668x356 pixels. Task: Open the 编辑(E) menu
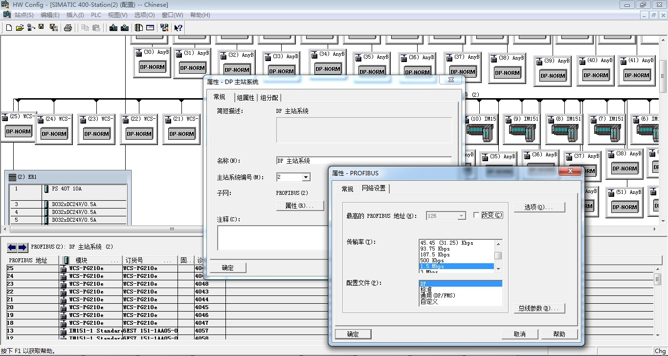point(50,15)
